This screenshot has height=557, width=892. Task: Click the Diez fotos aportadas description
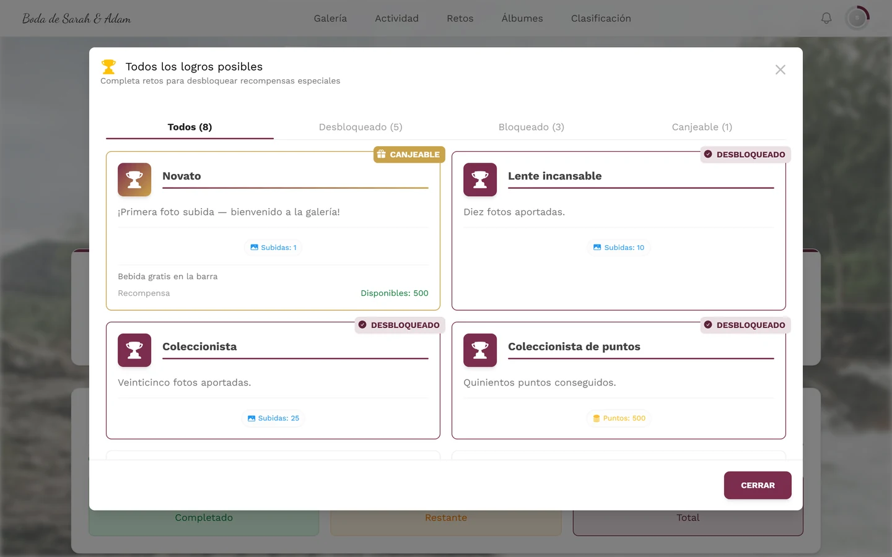514,212
